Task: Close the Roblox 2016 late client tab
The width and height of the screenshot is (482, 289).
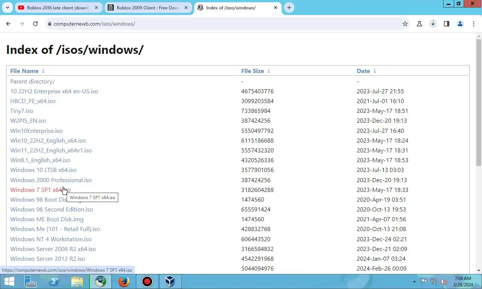Action: [96, 8]
